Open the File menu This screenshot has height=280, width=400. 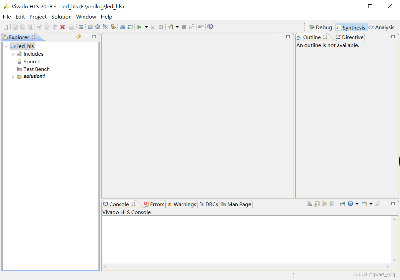[x=7, y=17]
